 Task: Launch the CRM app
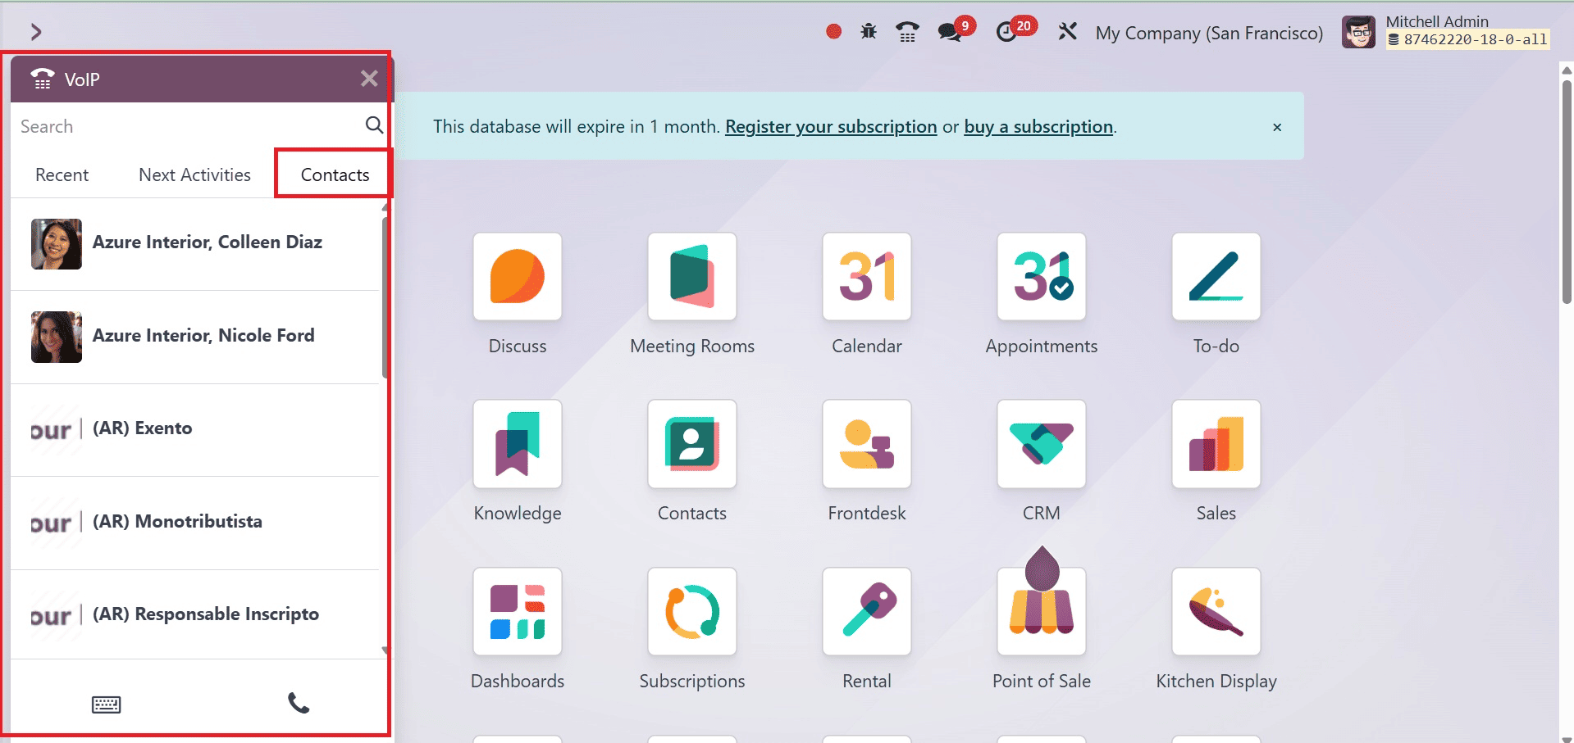point(1041,444)
